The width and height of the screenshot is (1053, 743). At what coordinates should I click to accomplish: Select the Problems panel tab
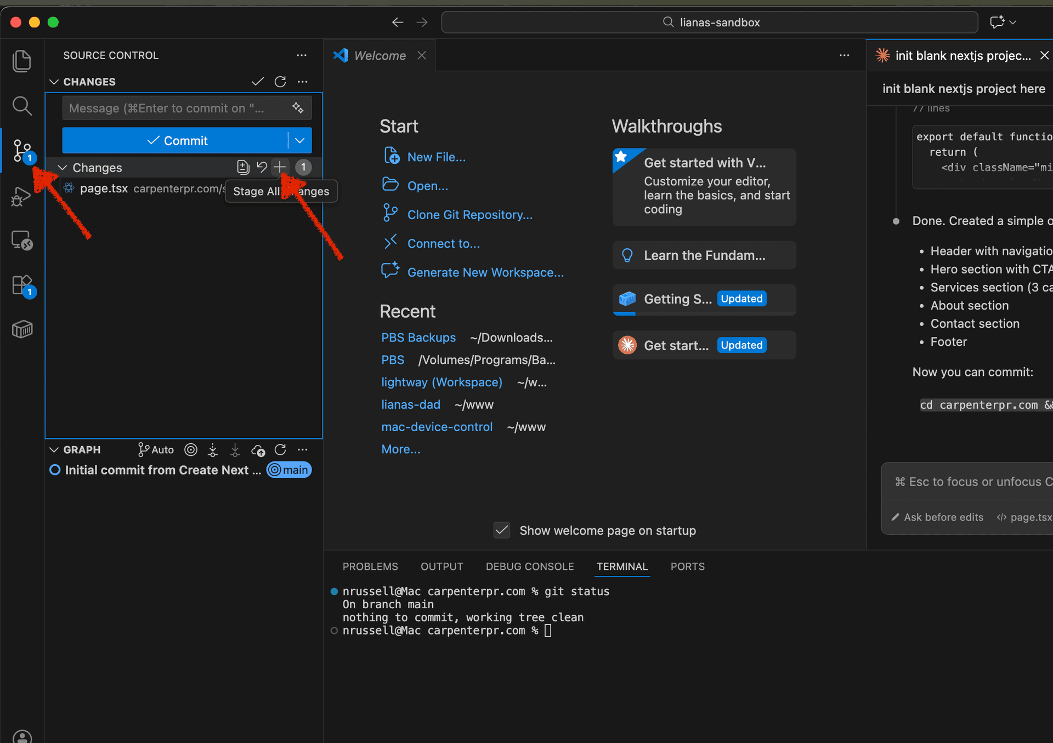370,567
